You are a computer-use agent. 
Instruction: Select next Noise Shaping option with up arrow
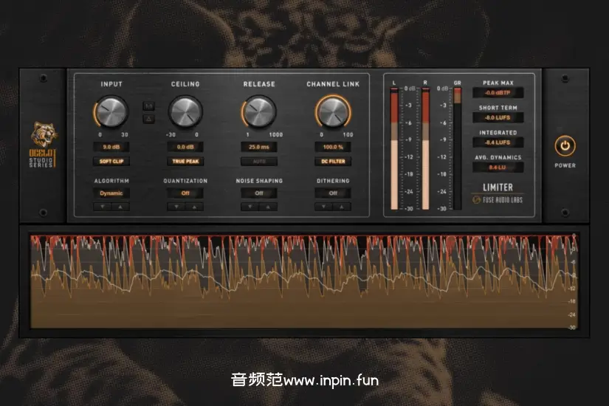[267, 207]
